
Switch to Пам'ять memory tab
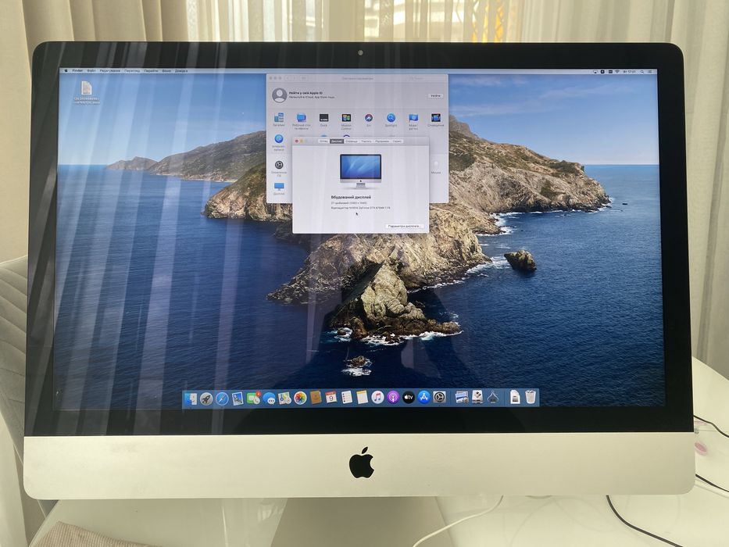(x=366, y=141)
